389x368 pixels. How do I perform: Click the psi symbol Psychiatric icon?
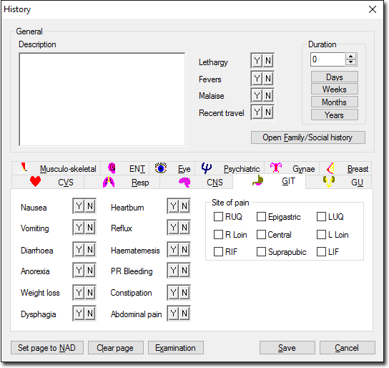tap(206, 168)
